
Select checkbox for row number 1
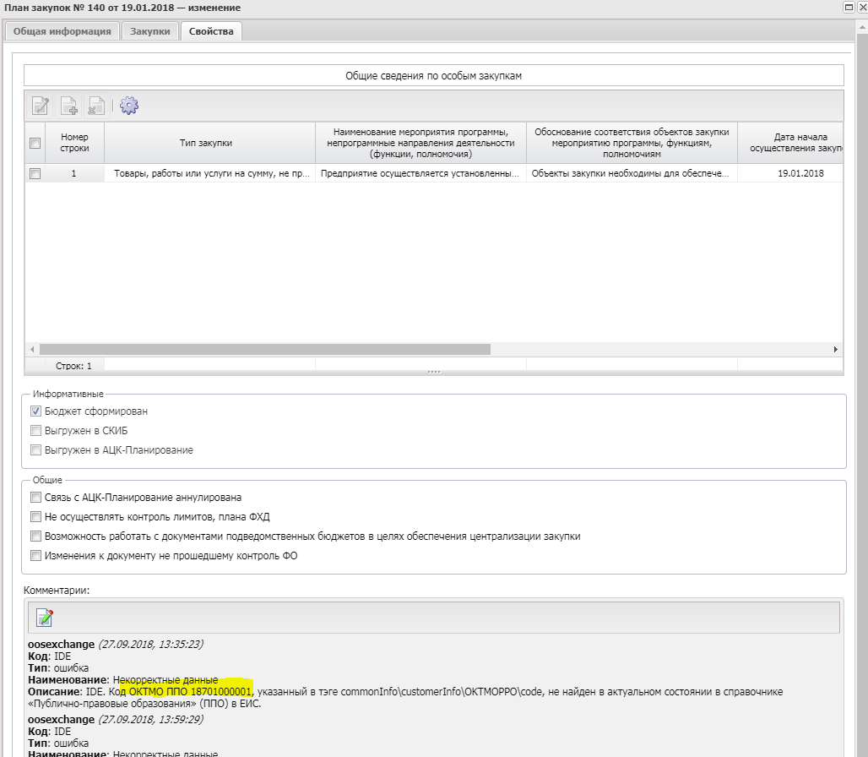(x=35, y=174)
